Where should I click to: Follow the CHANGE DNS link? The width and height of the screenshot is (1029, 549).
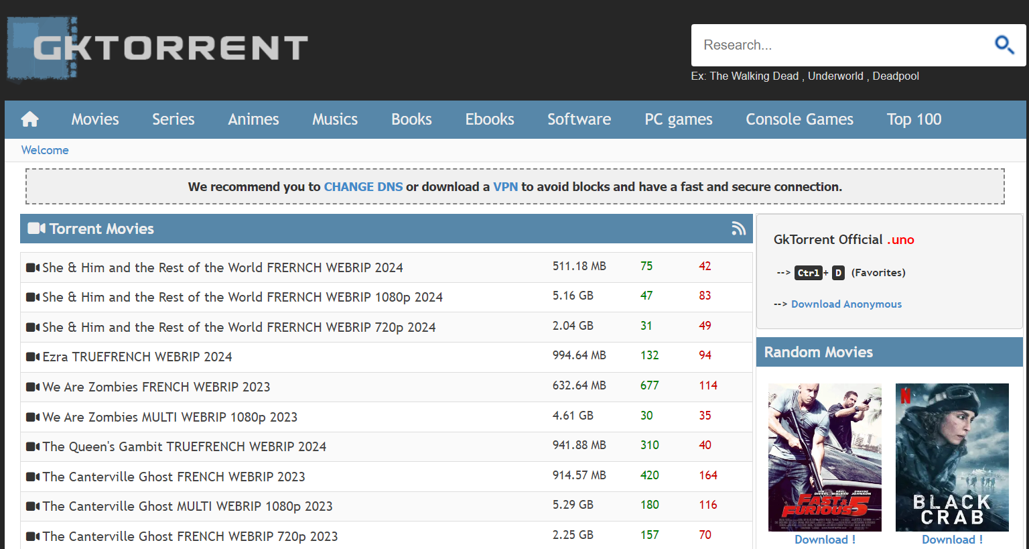click(x=363, y=187)
